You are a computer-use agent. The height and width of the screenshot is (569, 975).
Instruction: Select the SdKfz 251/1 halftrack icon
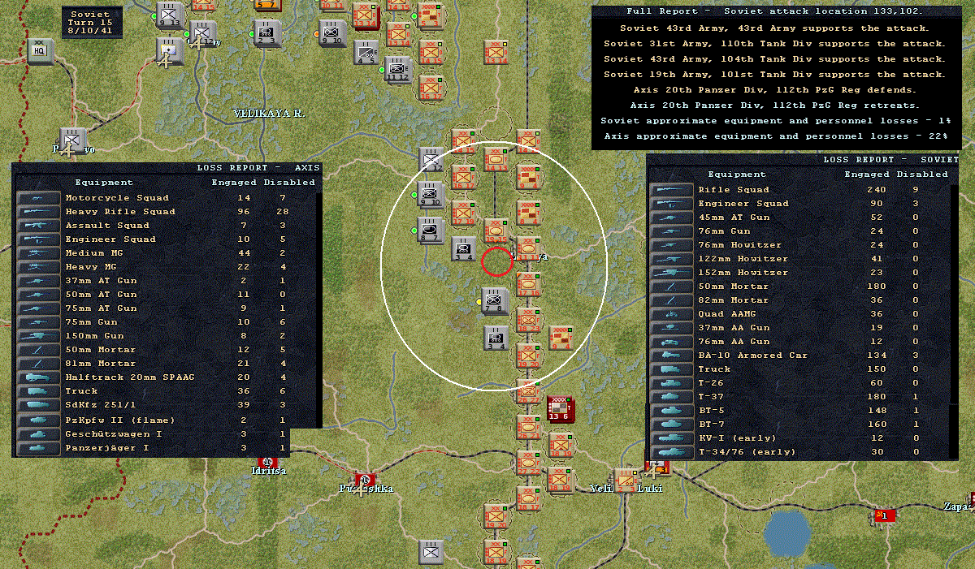(x=39, y=405)
